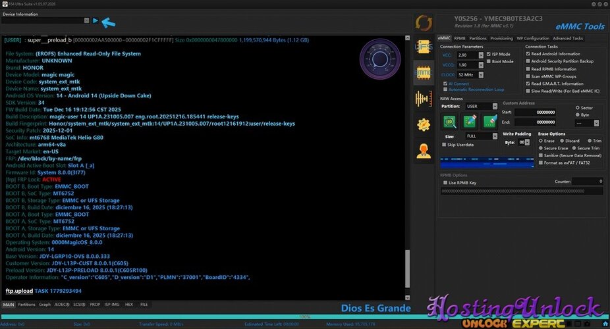Open the CLOCK 52 MHz dropdown
Viewport: 610px width, 329px height.
481,74
